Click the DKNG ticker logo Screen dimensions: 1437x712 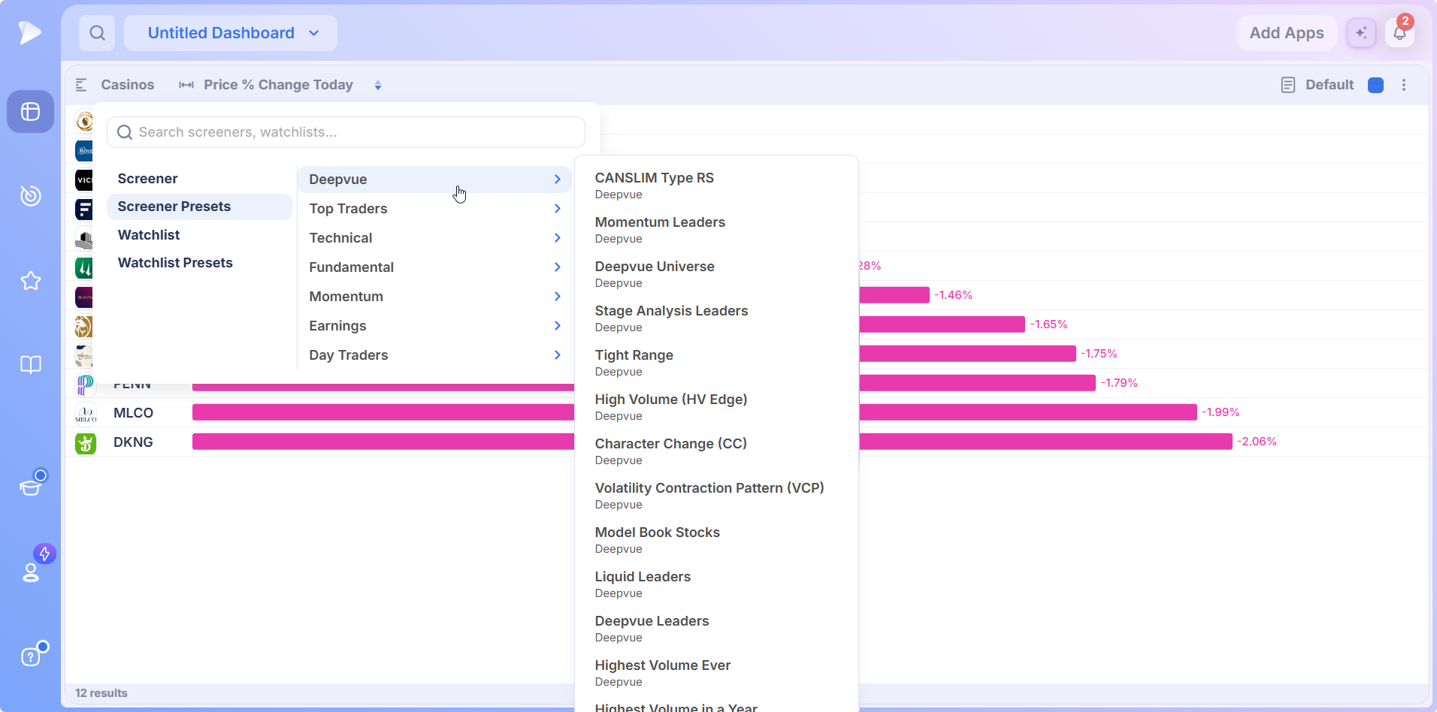[86, 442]
